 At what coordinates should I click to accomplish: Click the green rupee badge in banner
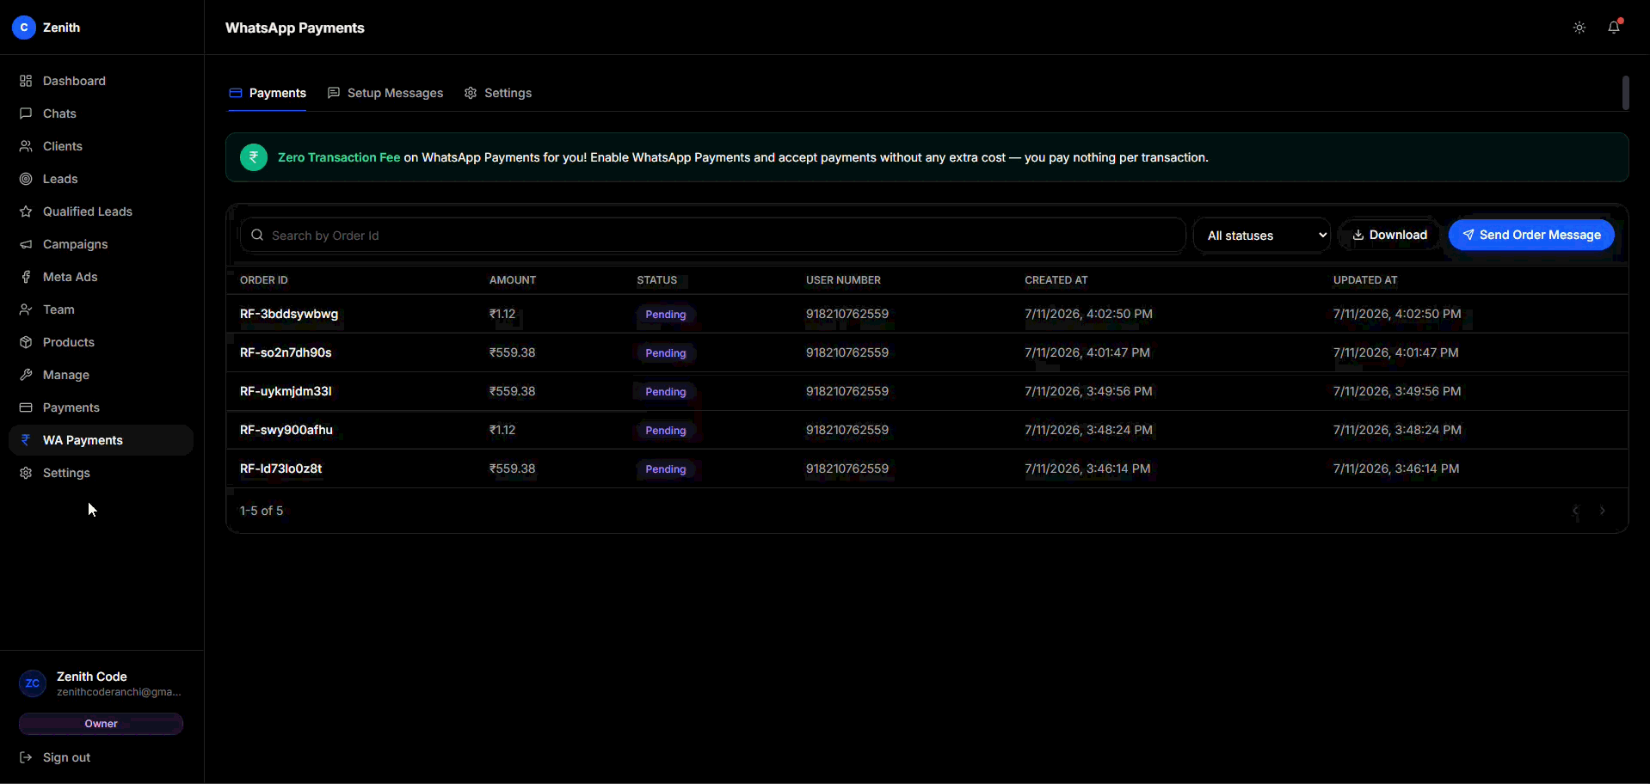click(254, 157)
